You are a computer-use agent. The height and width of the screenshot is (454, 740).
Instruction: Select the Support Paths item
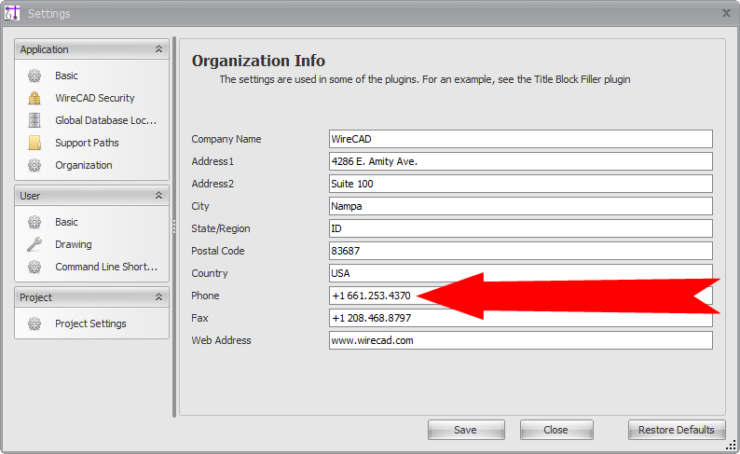tap(87, 143)
